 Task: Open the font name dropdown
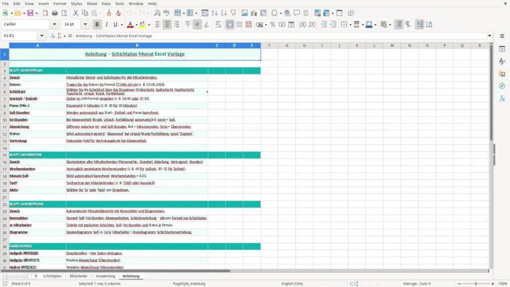click(x=54, y=24)
